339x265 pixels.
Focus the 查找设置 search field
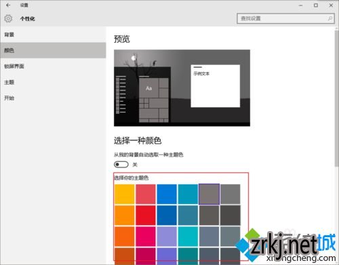[x=285, y=18]
